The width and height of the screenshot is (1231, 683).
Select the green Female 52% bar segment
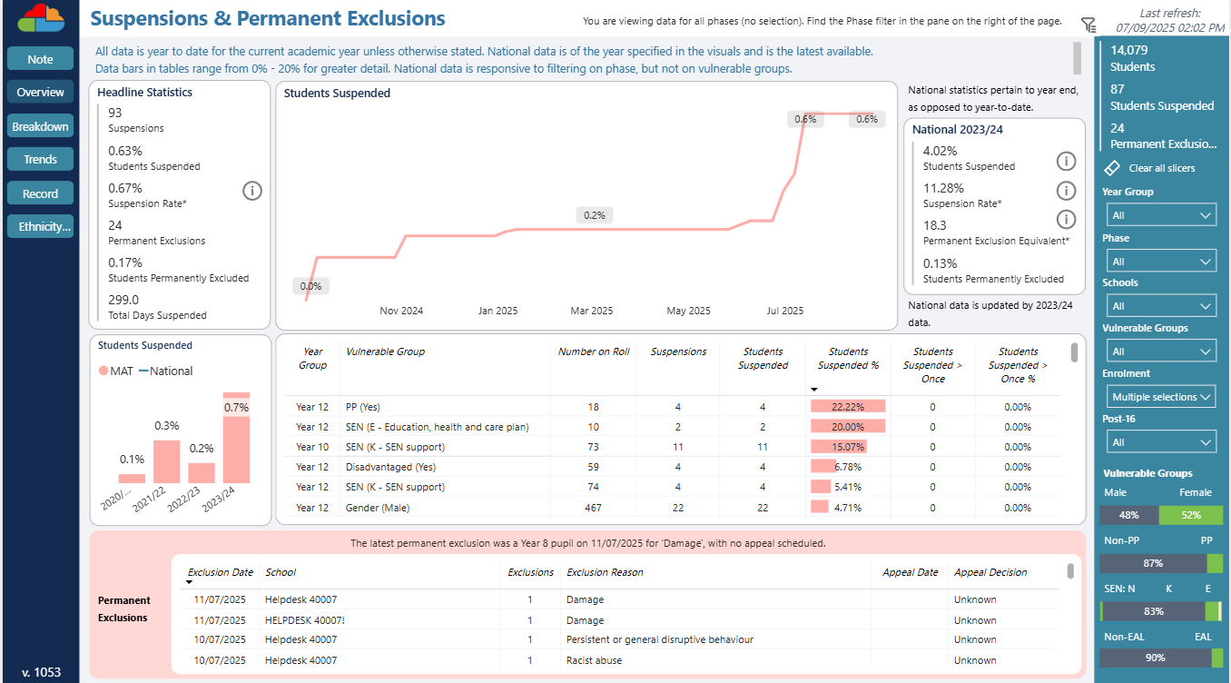1190,515
